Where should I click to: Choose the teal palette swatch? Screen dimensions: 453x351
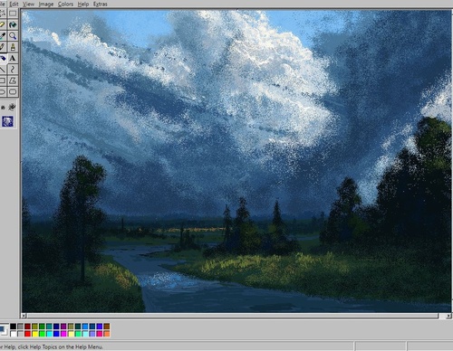click(x=49, y=327)
